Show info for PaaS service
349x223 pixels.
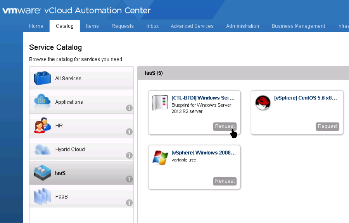(129, 202)
